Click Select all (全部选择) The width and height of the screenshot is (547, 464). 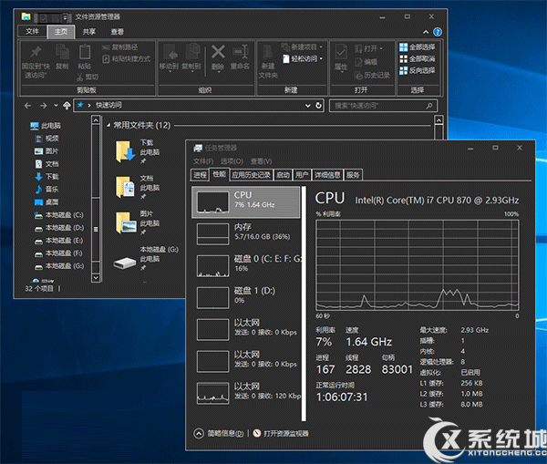[x=418, y=47]
